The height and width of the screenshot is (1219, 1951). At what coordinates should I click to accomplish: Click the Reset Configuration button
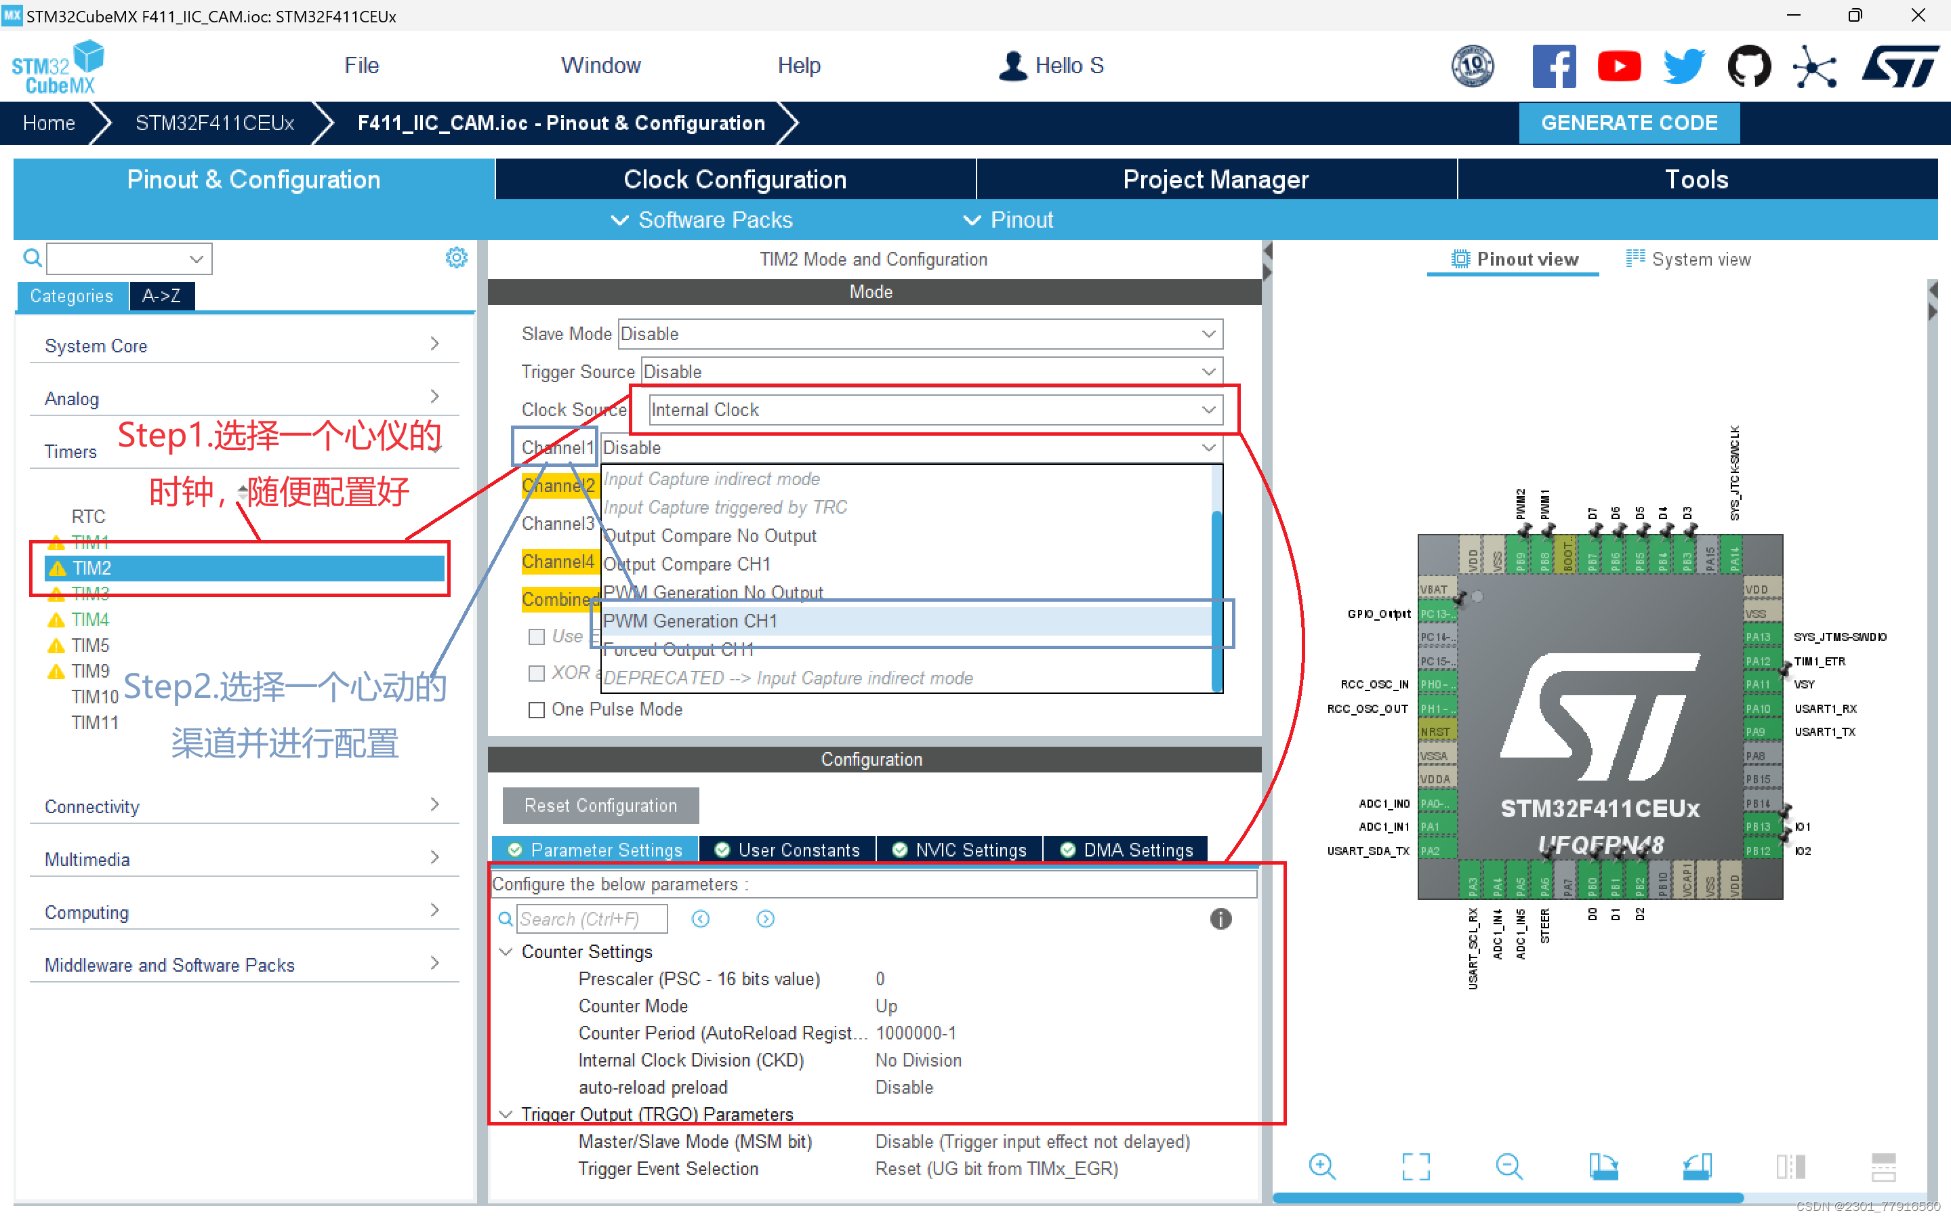[600, 806]
